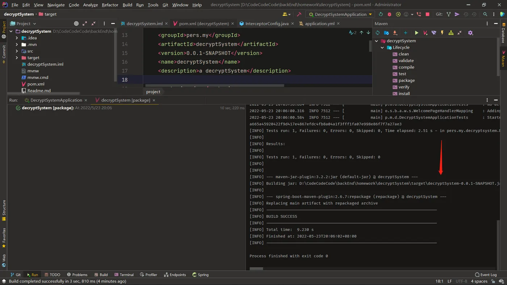Run Maven package lifecycle goal
This screenshot has height=285, width=507.
click(407, 80)
